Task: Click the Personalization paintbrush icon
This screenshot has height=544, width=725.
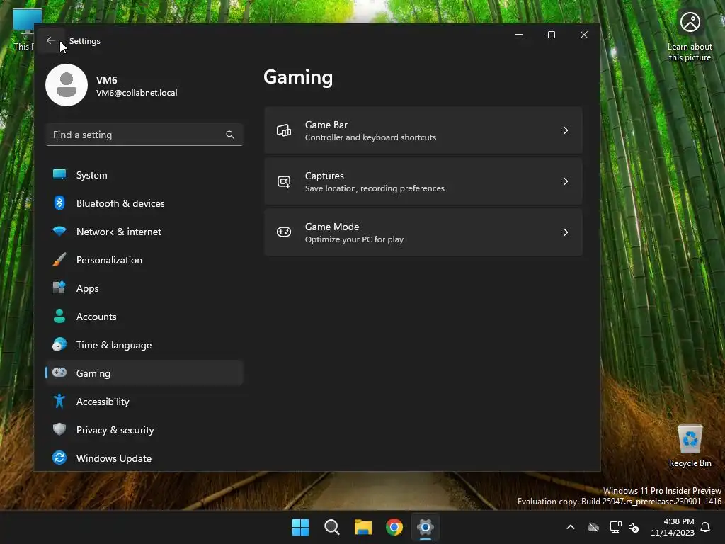Action: pos(59,259)
